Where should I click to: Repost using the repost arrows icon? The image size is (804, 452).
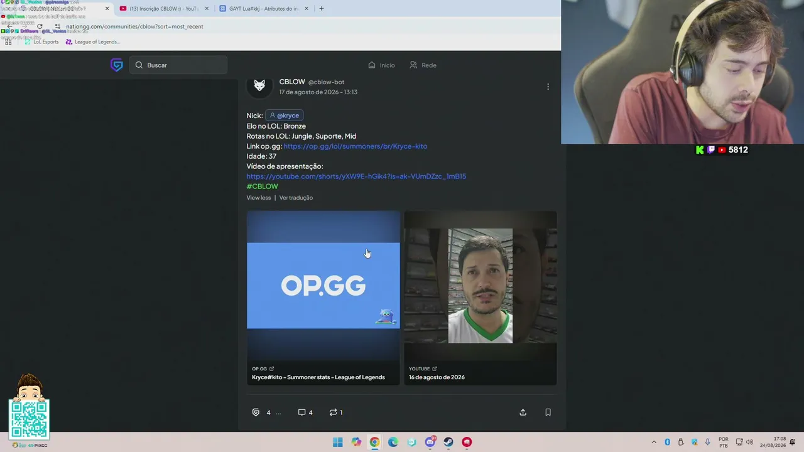click(x=333, y=412)
